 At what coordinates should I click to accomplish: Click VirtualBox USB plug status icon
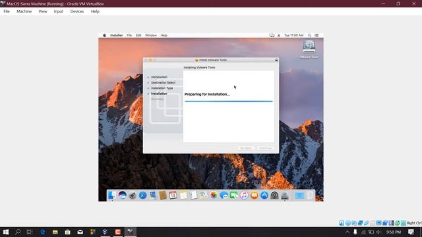coord(367,223)
